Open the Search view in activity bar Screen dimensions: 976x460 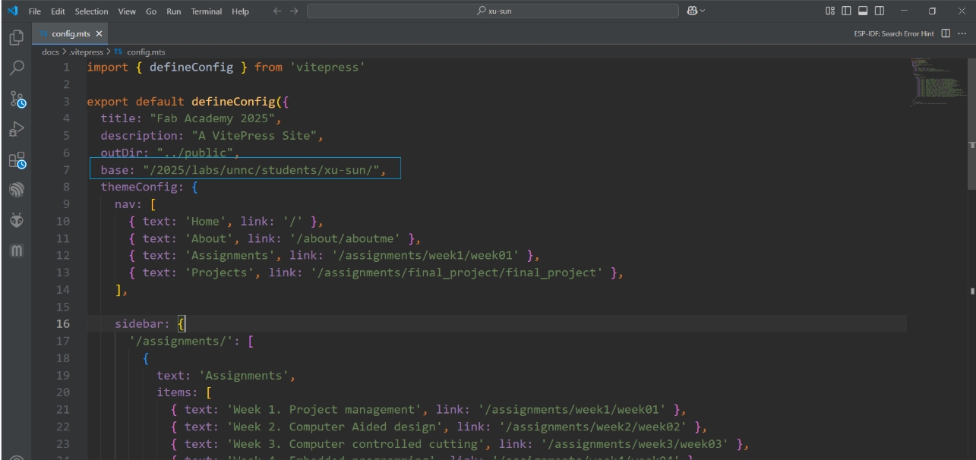(16, 68)
